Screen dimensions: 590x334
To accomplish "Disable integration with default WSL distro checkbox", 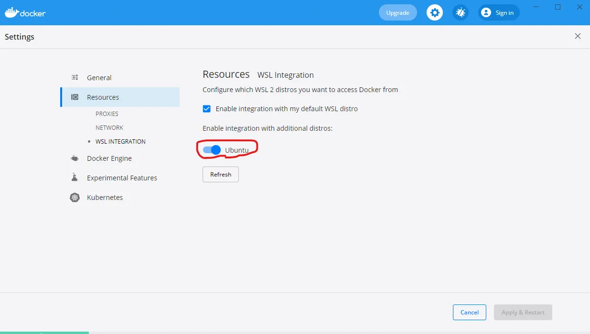I will coord(207,109).
